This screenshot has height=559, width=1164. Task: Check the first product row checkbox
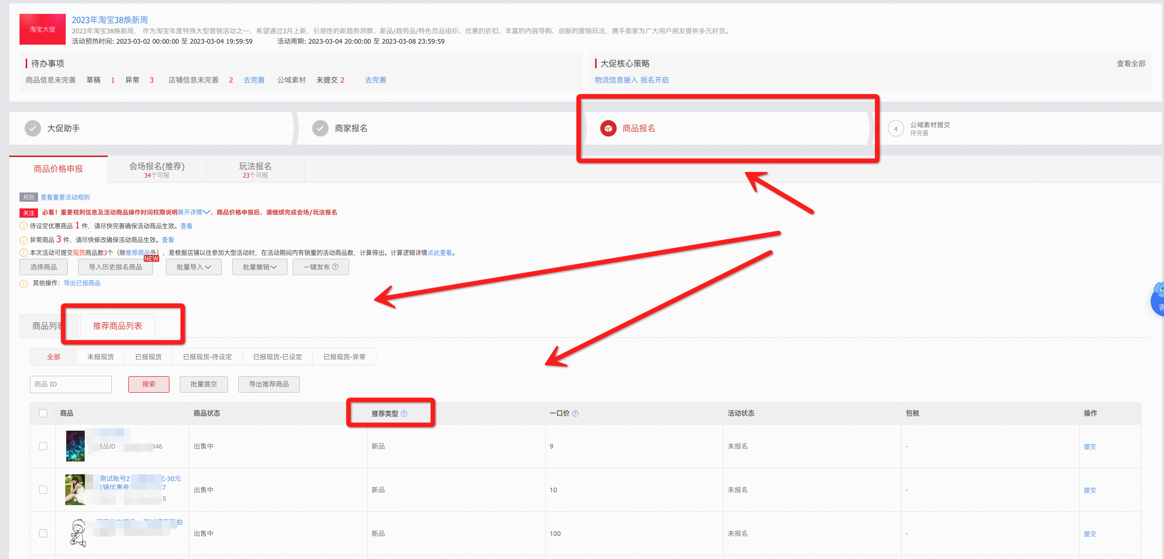pos(43,446)
